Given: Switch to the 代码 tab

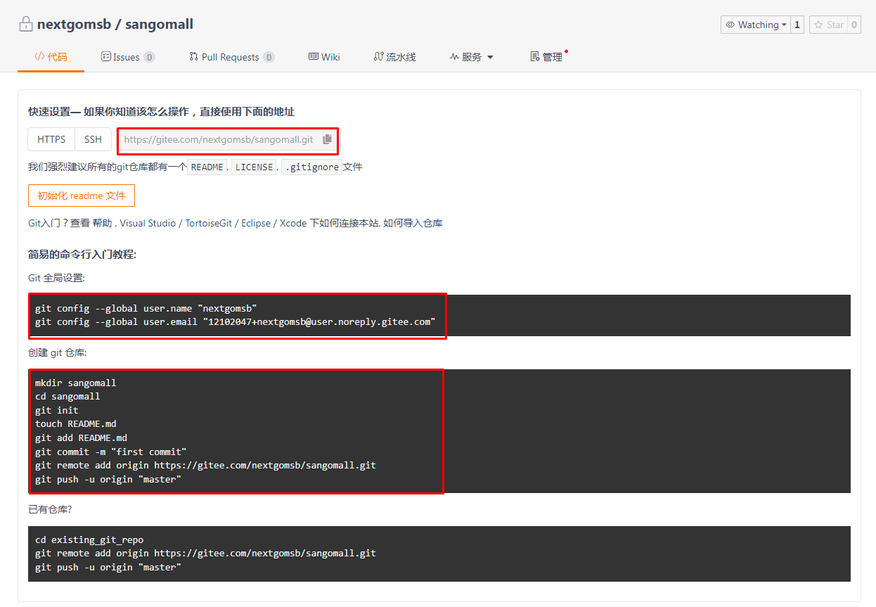Looking at the screenshot, I should [x=51, y=57].
